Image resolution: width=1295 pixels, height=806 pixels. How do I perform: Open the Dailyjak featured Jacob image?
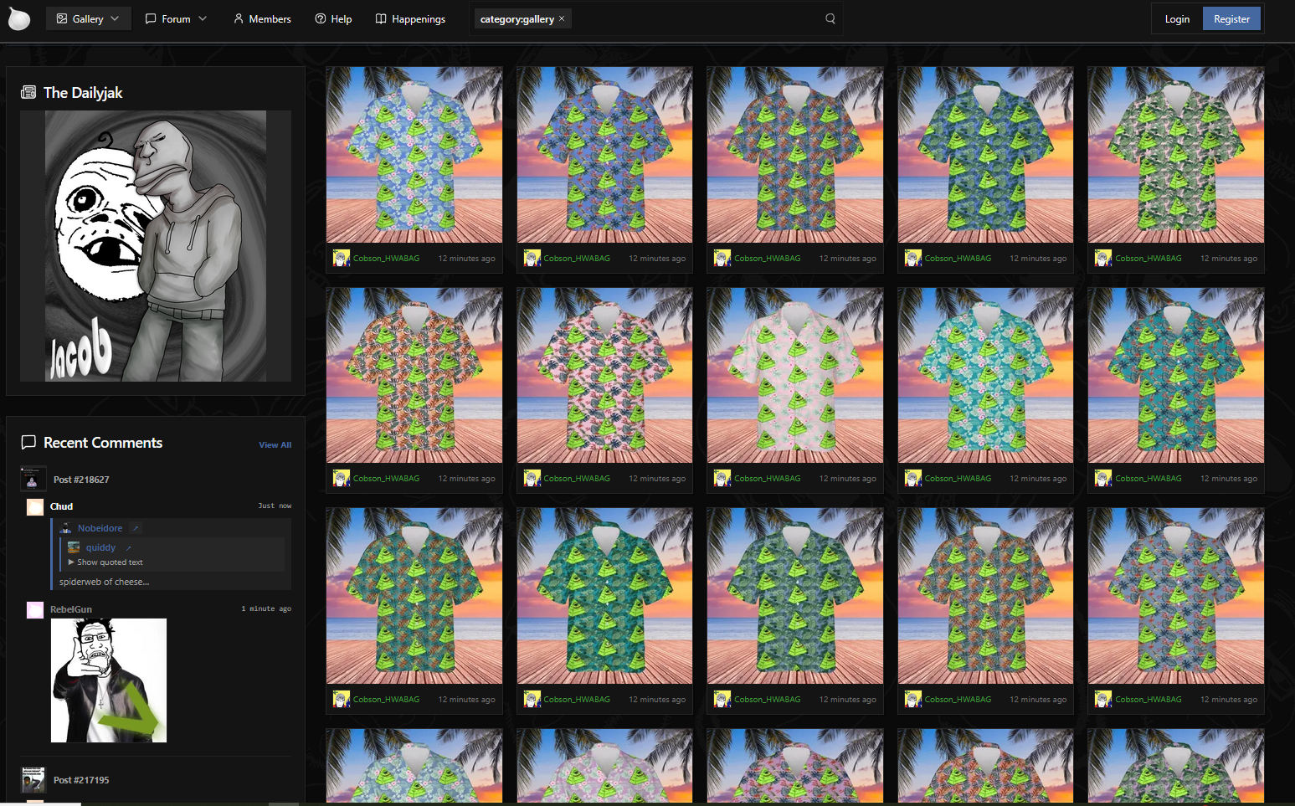pos(156,246)
